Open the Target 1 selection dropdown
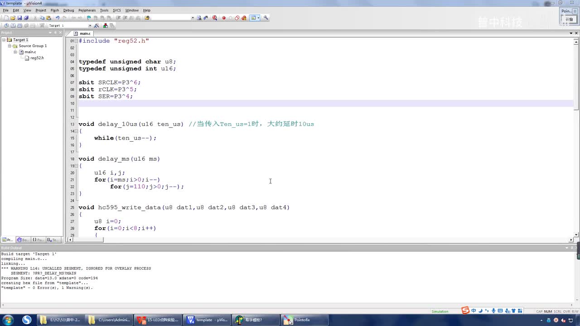The height and width of the screenshot is (326, 580). (x=90, y=25)
